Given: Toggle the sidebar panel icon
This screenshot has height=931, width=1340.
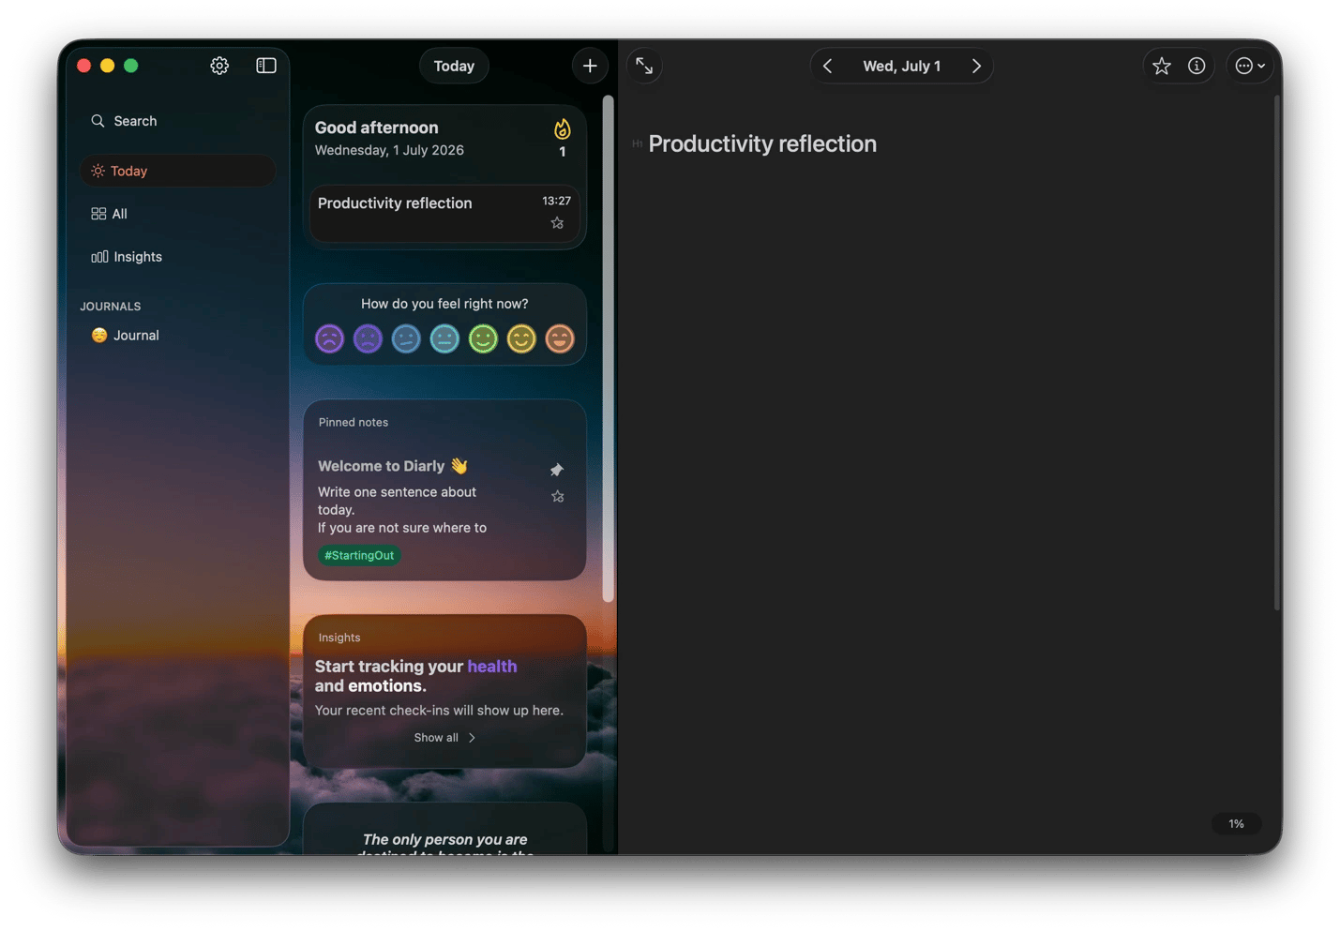Looking at the screenshot, I should pyautogui.click(x=266, y=66).
